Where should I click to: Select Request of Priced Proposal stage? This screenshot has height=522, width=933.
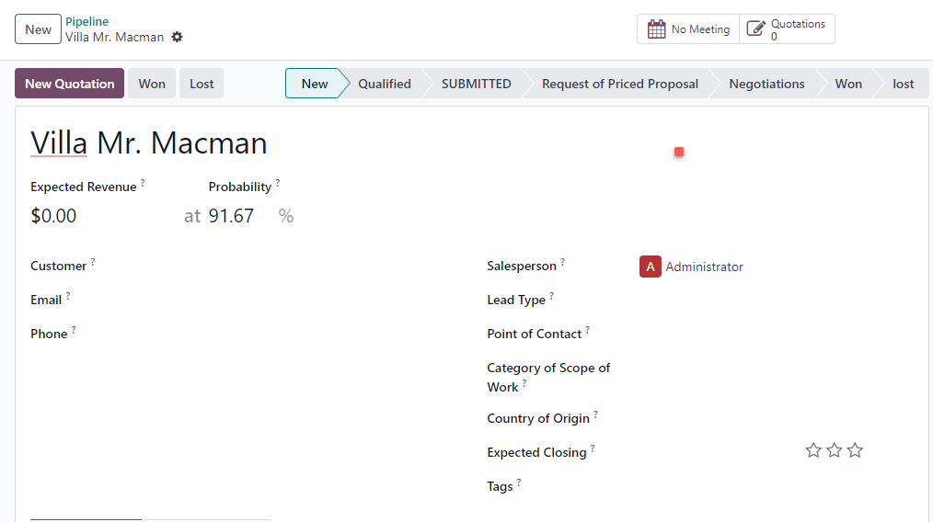click(x=620, y=84)
